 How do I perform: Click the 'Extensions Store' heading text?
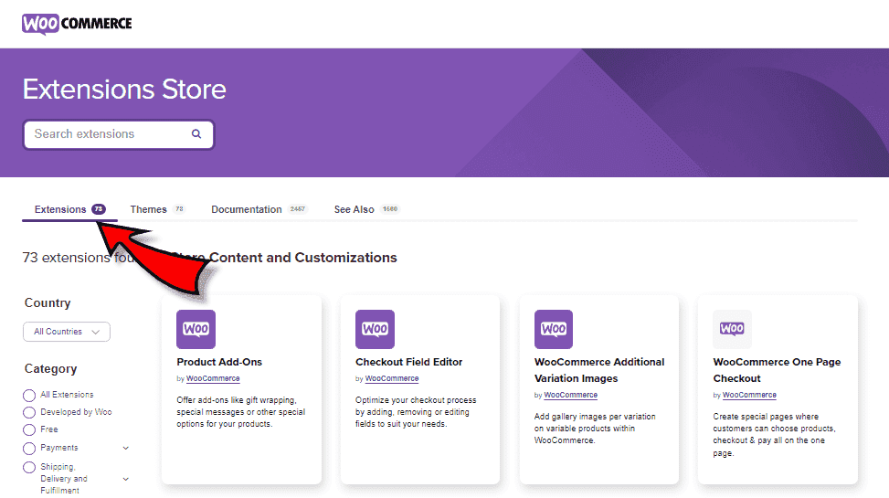[x=125, y=89]
